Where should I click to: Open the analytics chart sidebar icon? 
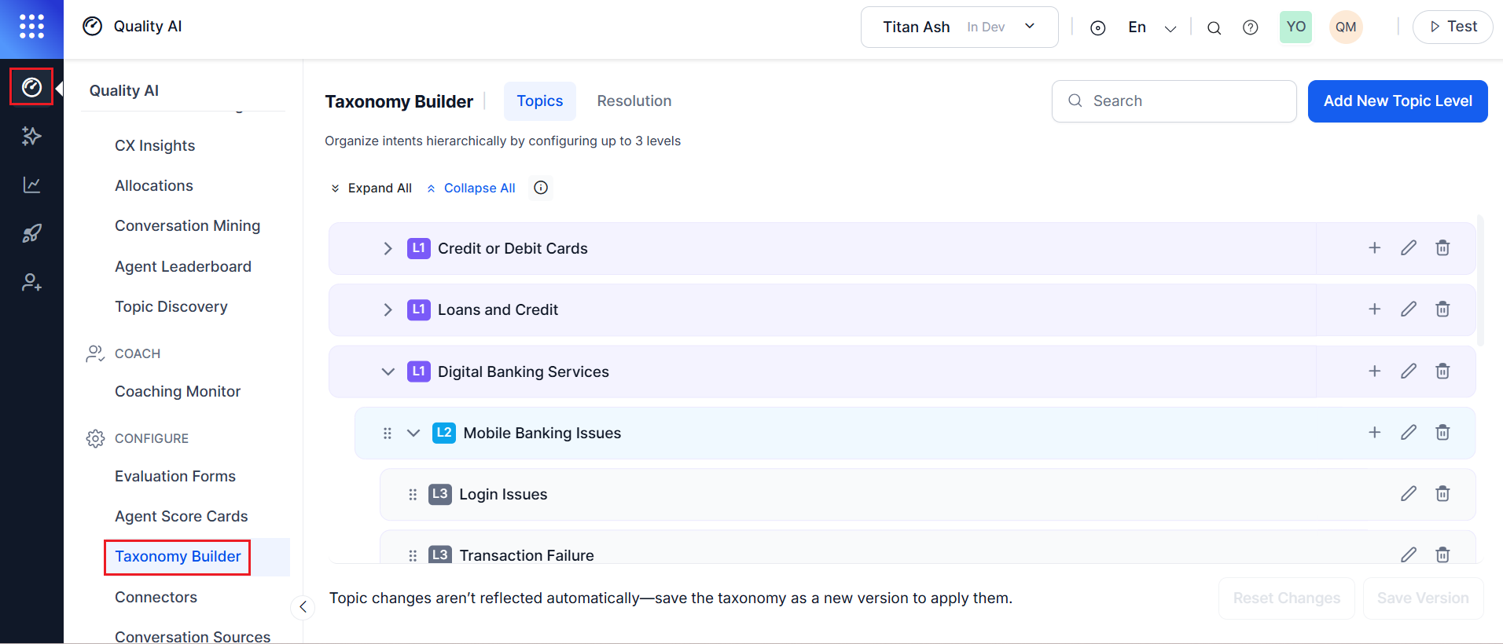[x=31, y=185]
